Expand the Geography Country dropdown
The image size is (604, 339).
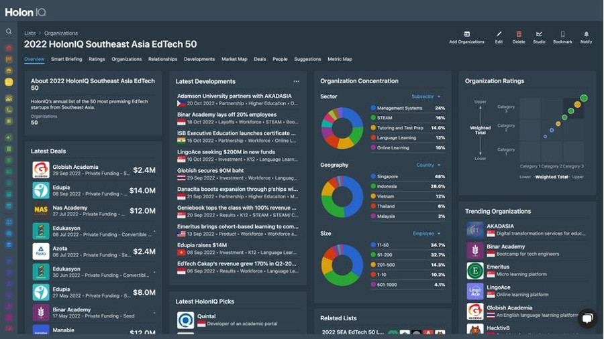point(428,165)
